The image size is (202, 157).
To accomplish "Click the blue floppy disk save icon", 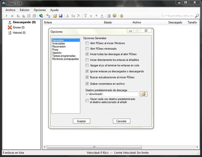I will [61, 16].
